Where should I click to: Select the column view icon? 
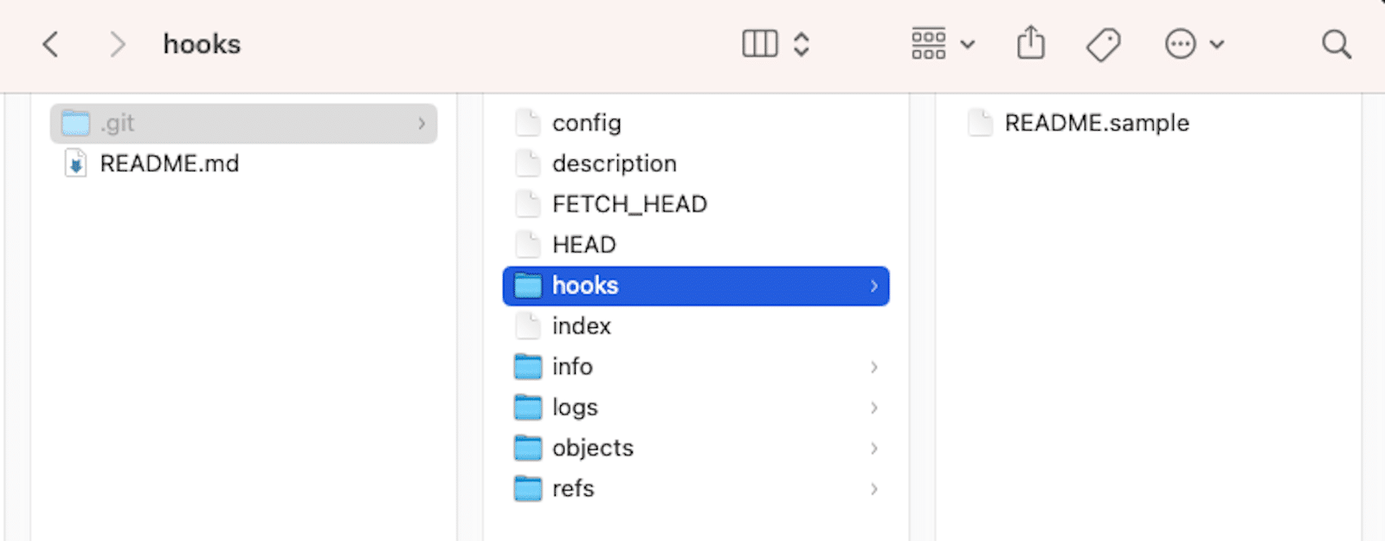tap(759, 42)
